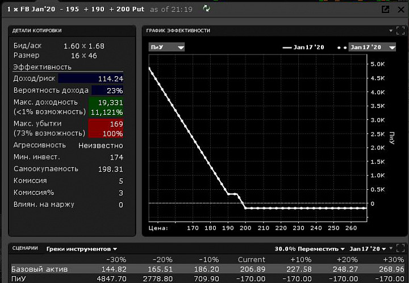Click the Current scenario column header
Screen dimensions: 409x283
[252, 260]
